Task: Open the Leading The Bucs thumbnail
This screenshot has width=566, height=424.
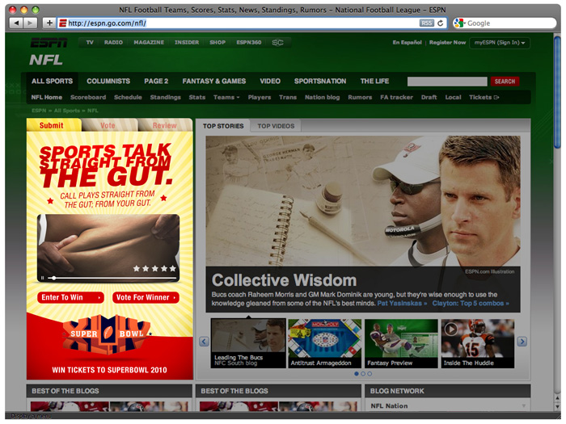Action: click(248, 343)
